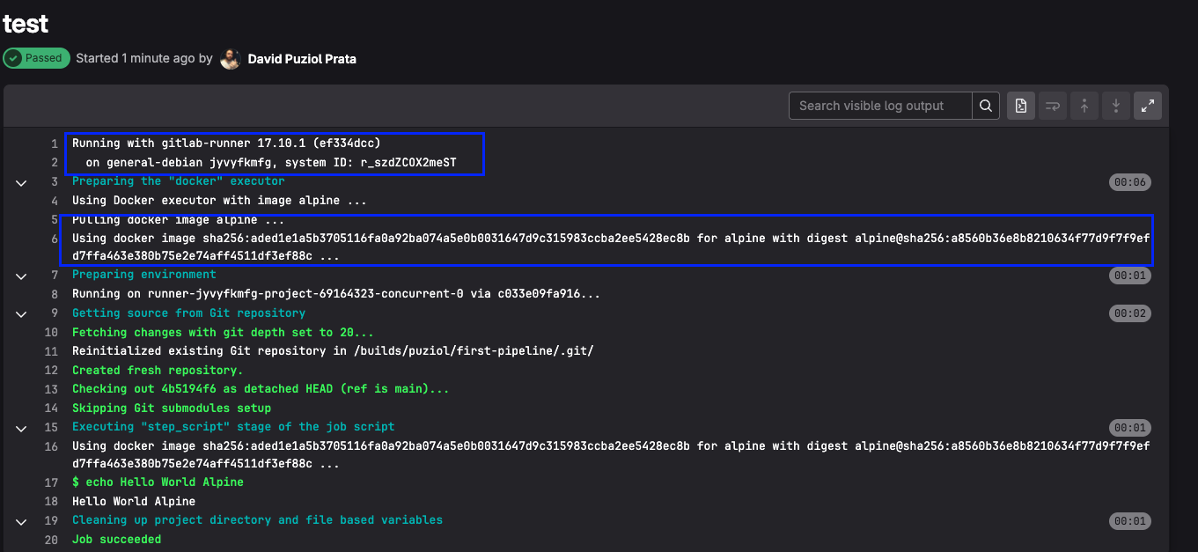The width and height of the screenshot is (1198, 552).
Task: Click line number 1 in the log
Action: 55,144
